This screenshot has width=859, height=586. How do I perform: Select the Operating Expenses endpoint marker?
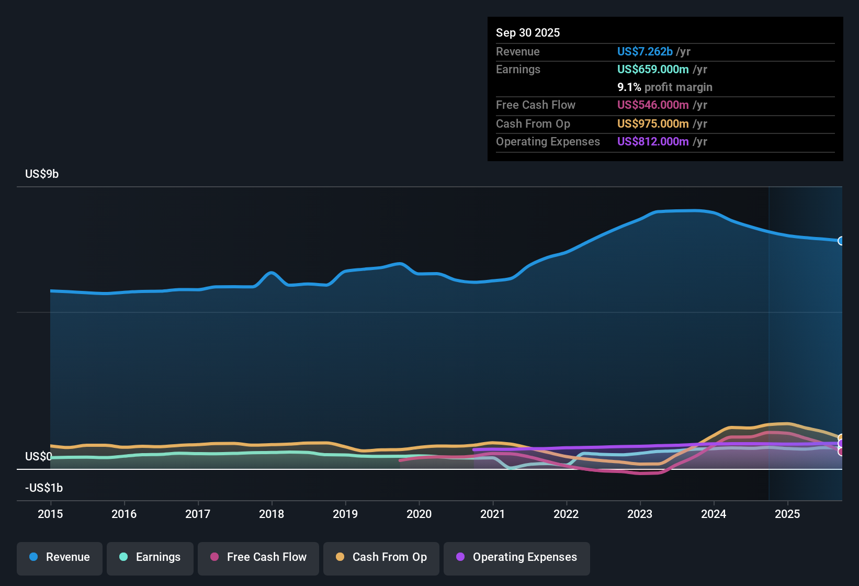pyautogui.click(x=840, y=443)
